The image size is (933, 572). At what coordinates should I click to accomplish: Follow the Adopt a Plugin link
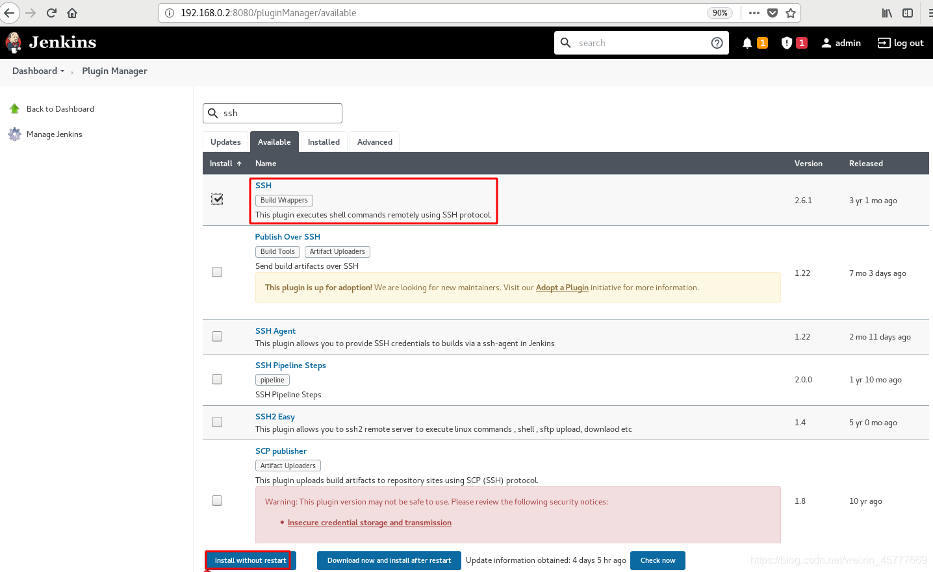pos(562,288)
